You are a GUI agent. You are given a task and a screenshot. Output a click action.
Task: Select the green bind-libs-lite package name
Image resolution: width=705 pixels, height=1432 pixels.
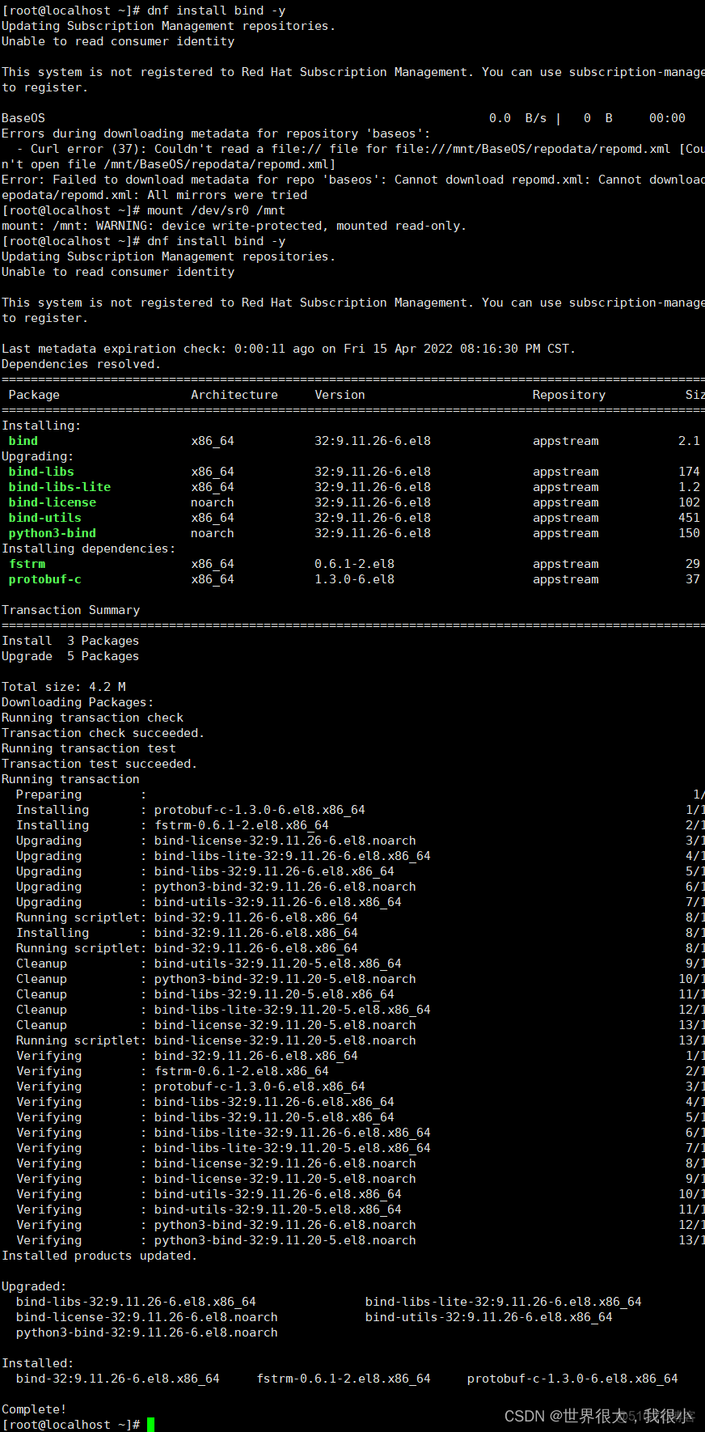[x=60, y=487]
